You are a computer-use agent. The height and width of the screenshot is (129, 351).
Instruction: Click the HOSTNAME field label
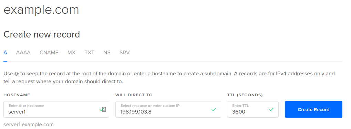[17, 95]
